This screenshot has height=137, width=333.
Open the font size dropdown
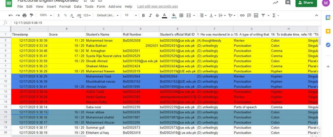tap(130, 16)
